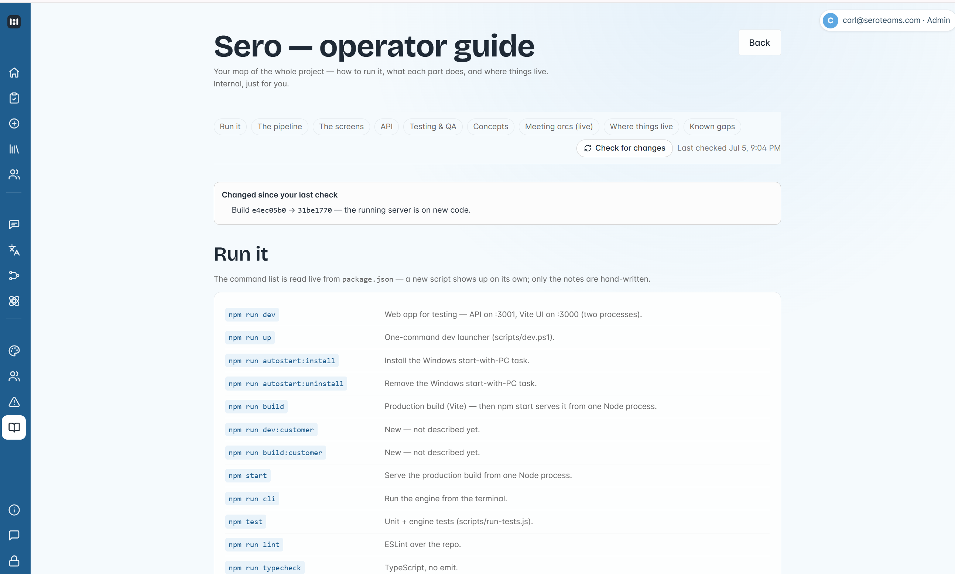Click the open-book guide icon in sidebar
This screenshot has height=574, width=955.
[x=14, y=427]
